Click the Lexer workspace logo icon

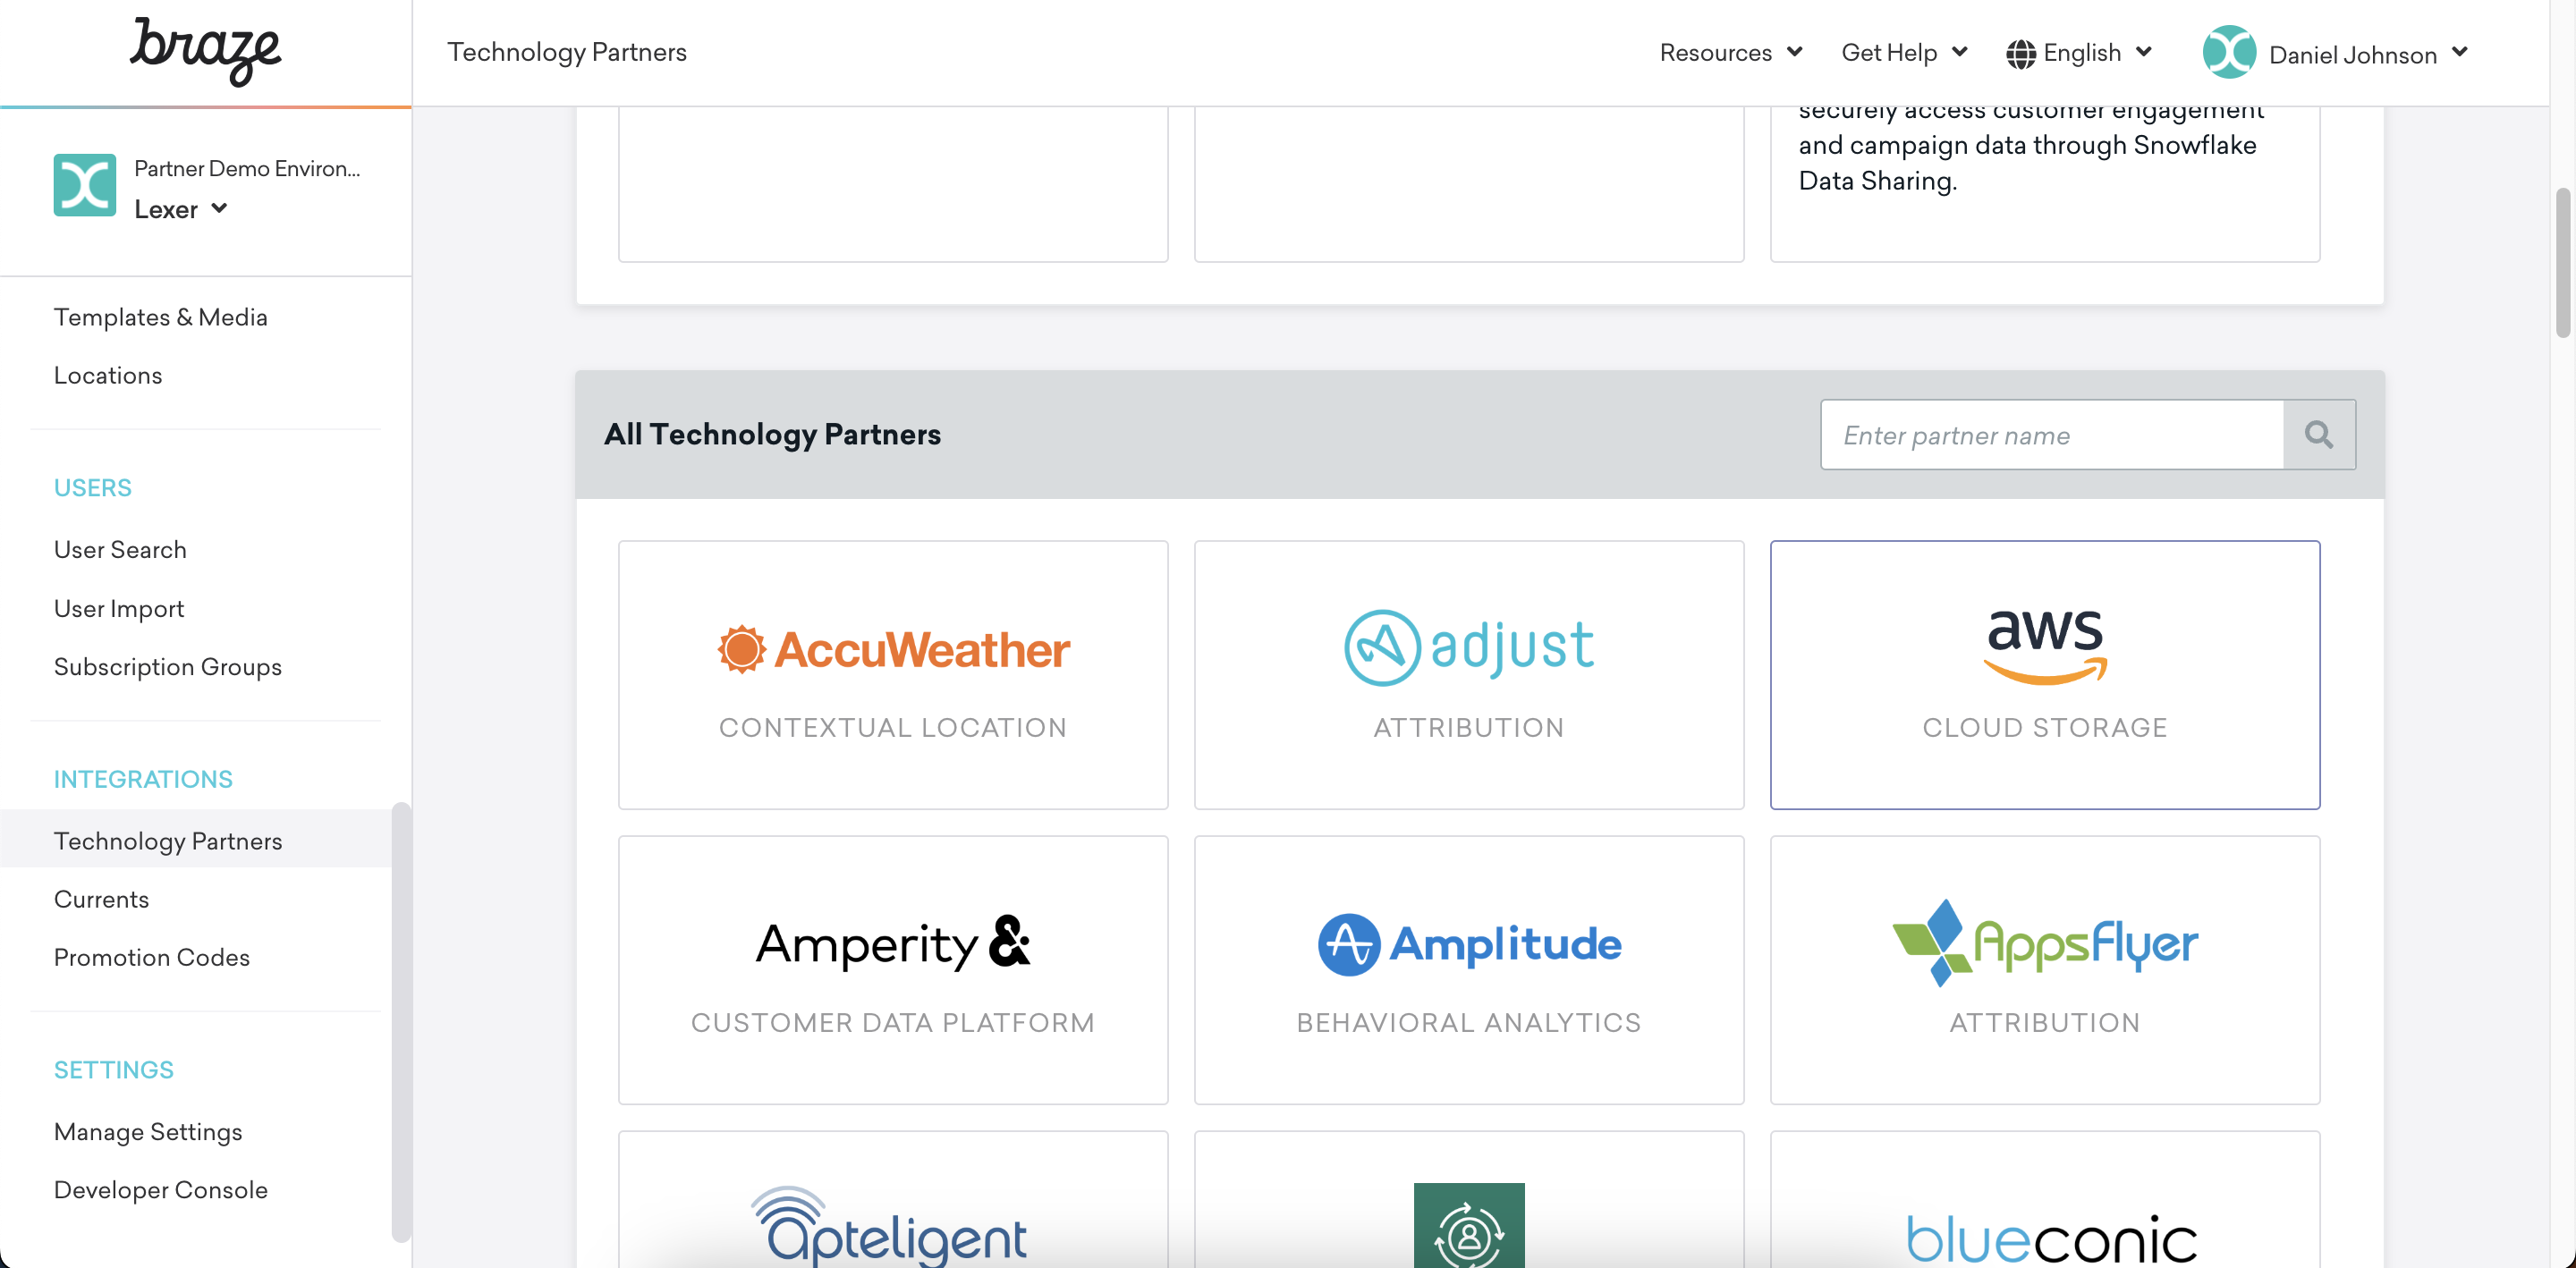click(x=84, y=185)
